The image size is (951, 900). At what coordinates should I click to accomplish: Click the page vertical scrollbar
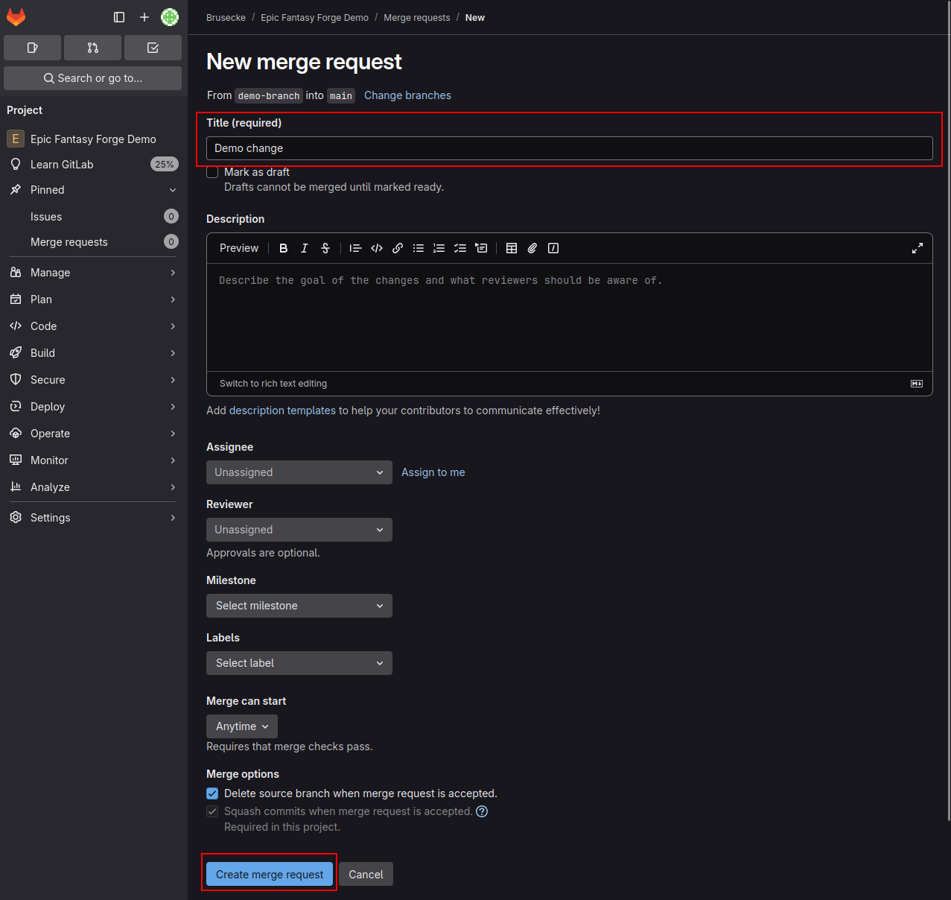[x=947, y=410]
